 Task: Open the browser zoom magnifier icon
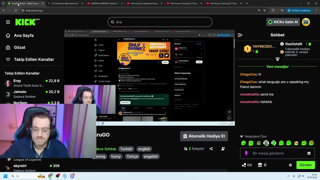(x=259, y=10)
